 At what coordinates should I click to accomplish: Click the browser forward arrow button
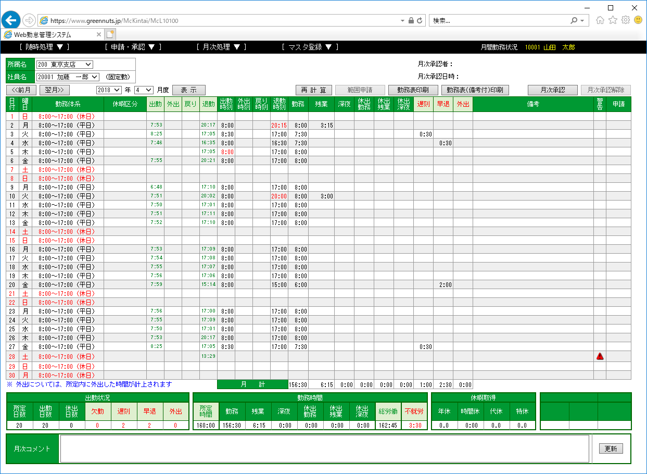click(x=29, y=20)
